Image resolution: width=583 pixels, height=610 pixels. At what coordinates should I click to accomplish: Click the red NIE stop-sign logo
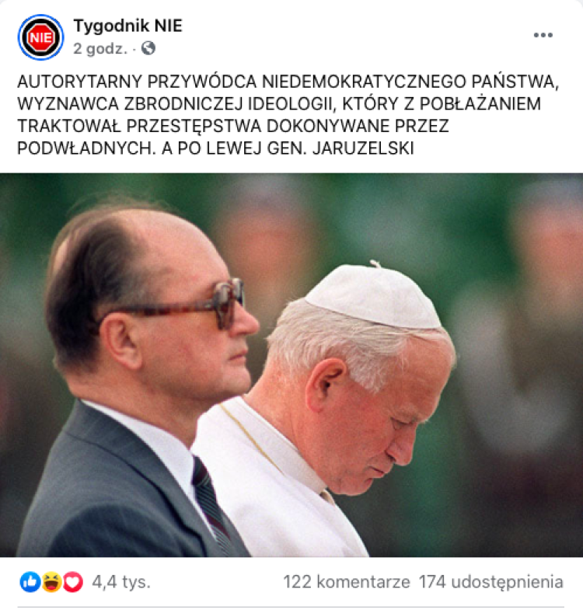tap(40, 37)
